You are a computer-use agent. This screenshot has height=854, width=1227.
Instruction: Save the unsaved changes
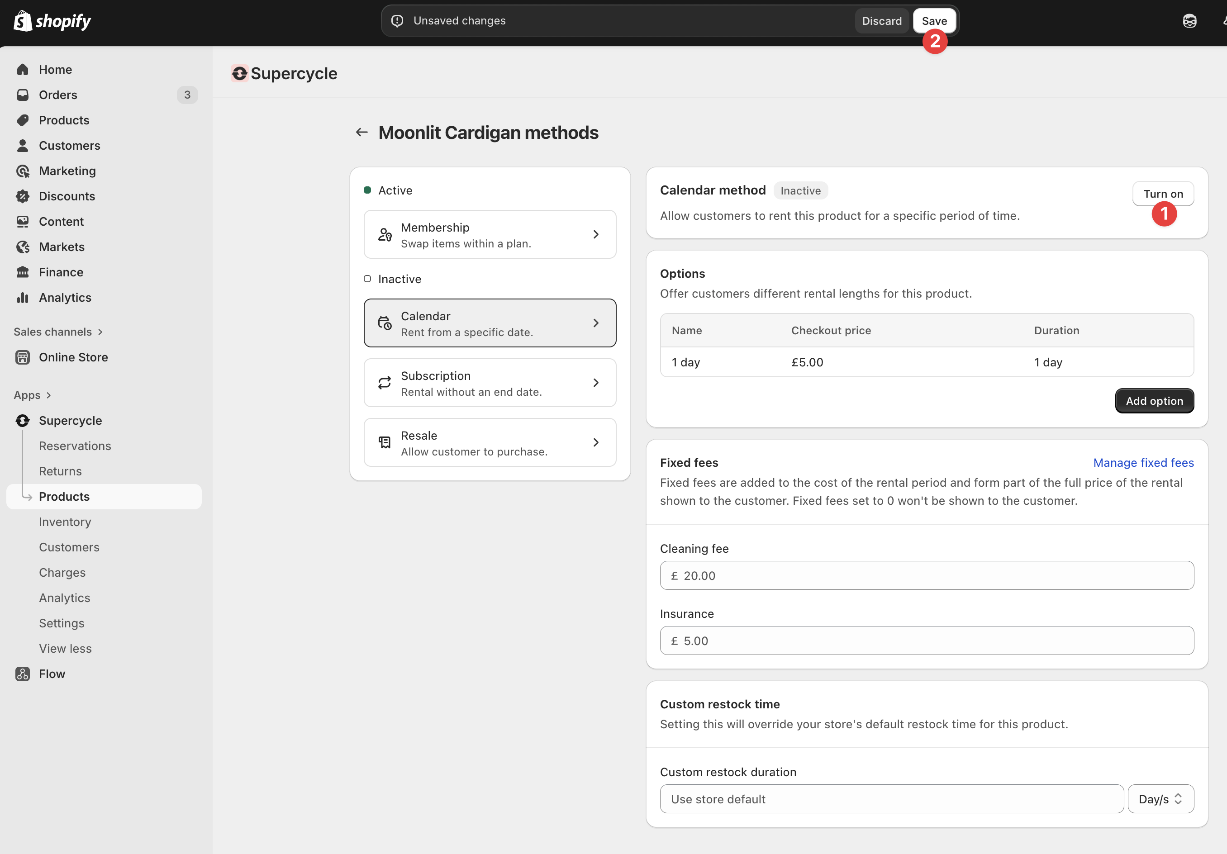tap(934, 21)
